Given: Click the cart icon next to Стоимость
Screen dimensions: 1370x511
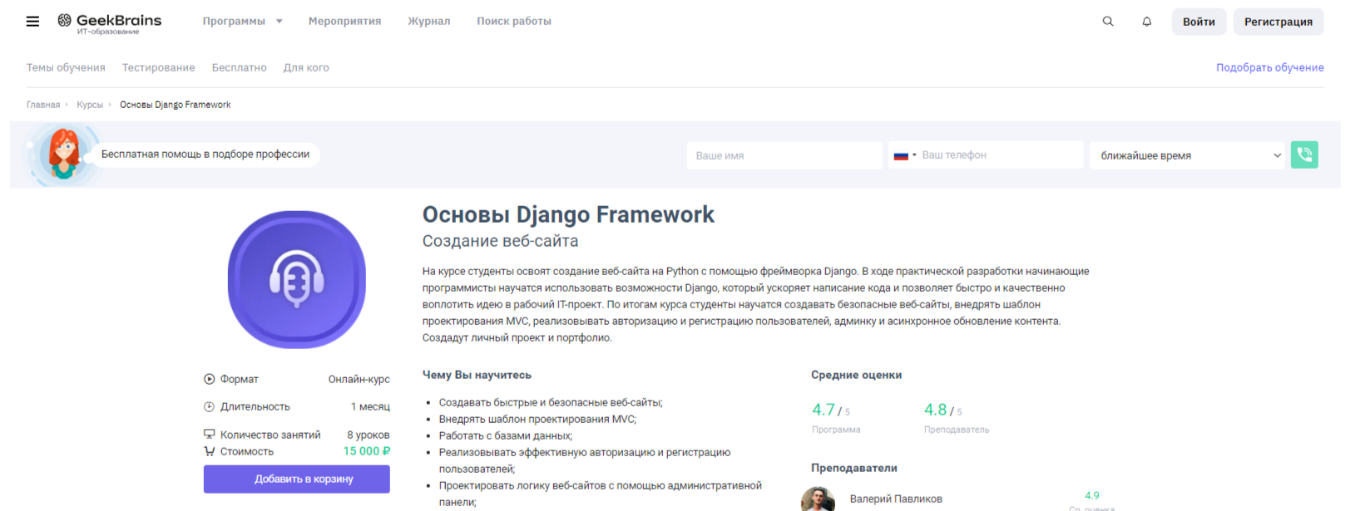Looking at the screenshot, I should (x=210, y=451).
